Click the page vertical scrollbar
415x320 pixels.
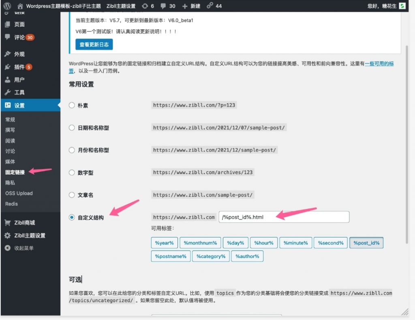pos(407,145)
